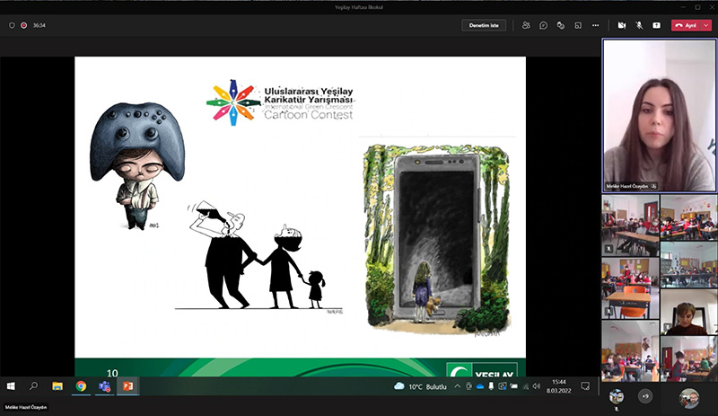Click the game controller head cartoon

point(137,165)
